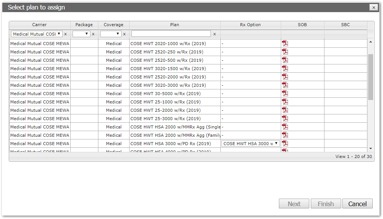Open SOB PDF for COSE HWT HSA 3000 w/PD Rx

click(x=285, y=143)
